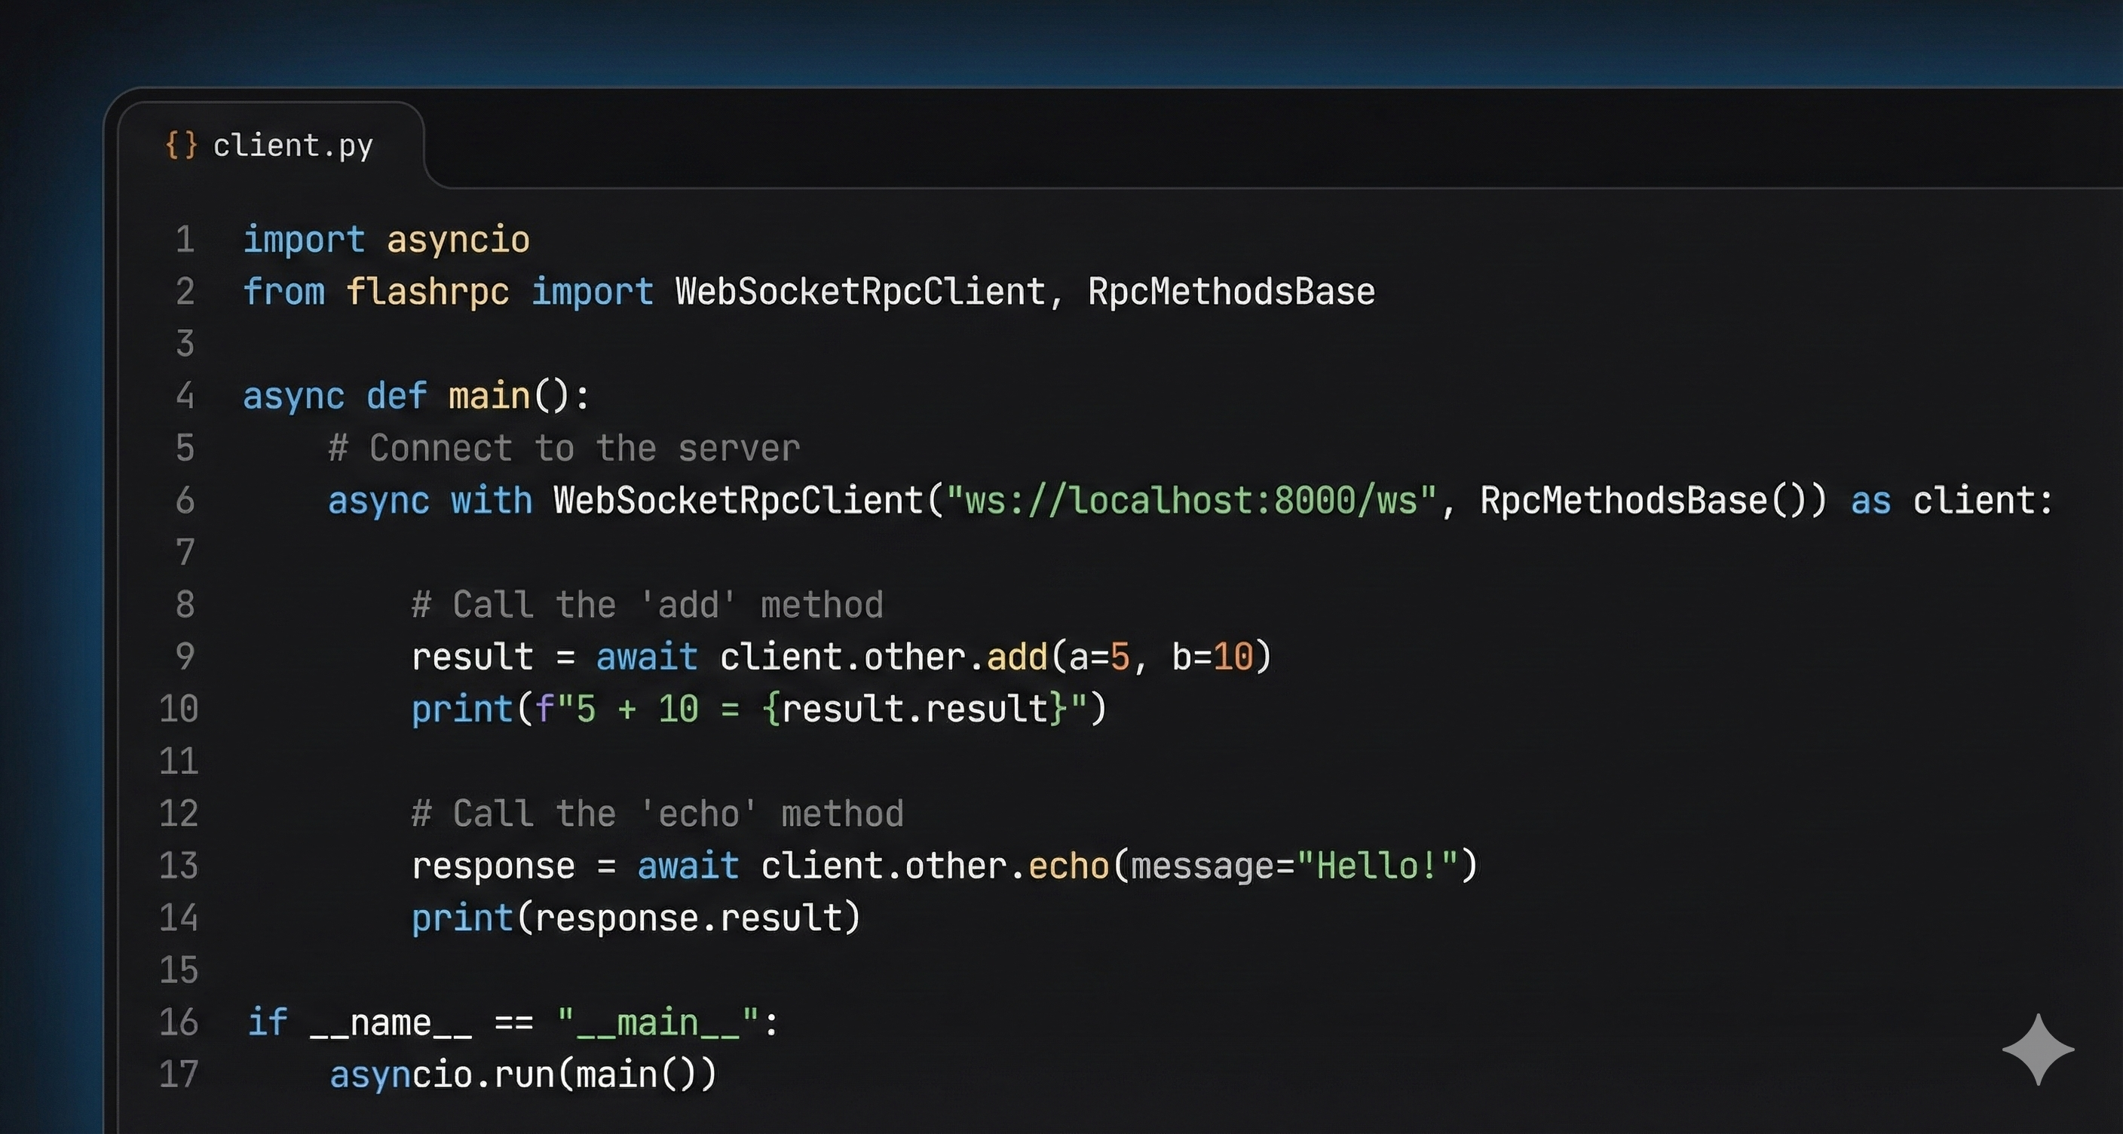2123x1134 pixels.
Task: Click the RpcMethodsBase import on line 2
Action: 1230,292
